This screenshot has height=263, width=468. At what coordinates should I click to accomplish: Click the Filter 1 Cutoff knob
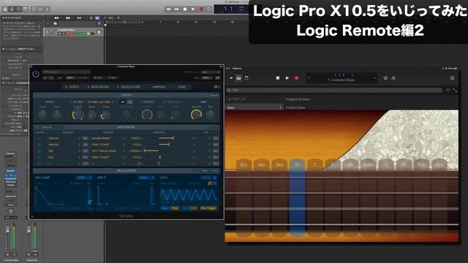[78, 115]
